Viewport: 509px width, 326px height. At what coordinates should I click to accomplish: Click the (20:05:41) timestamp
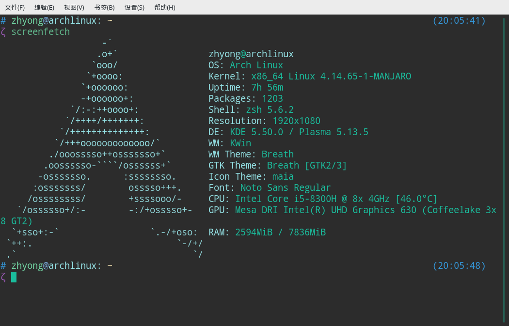(x=459, y=21)
